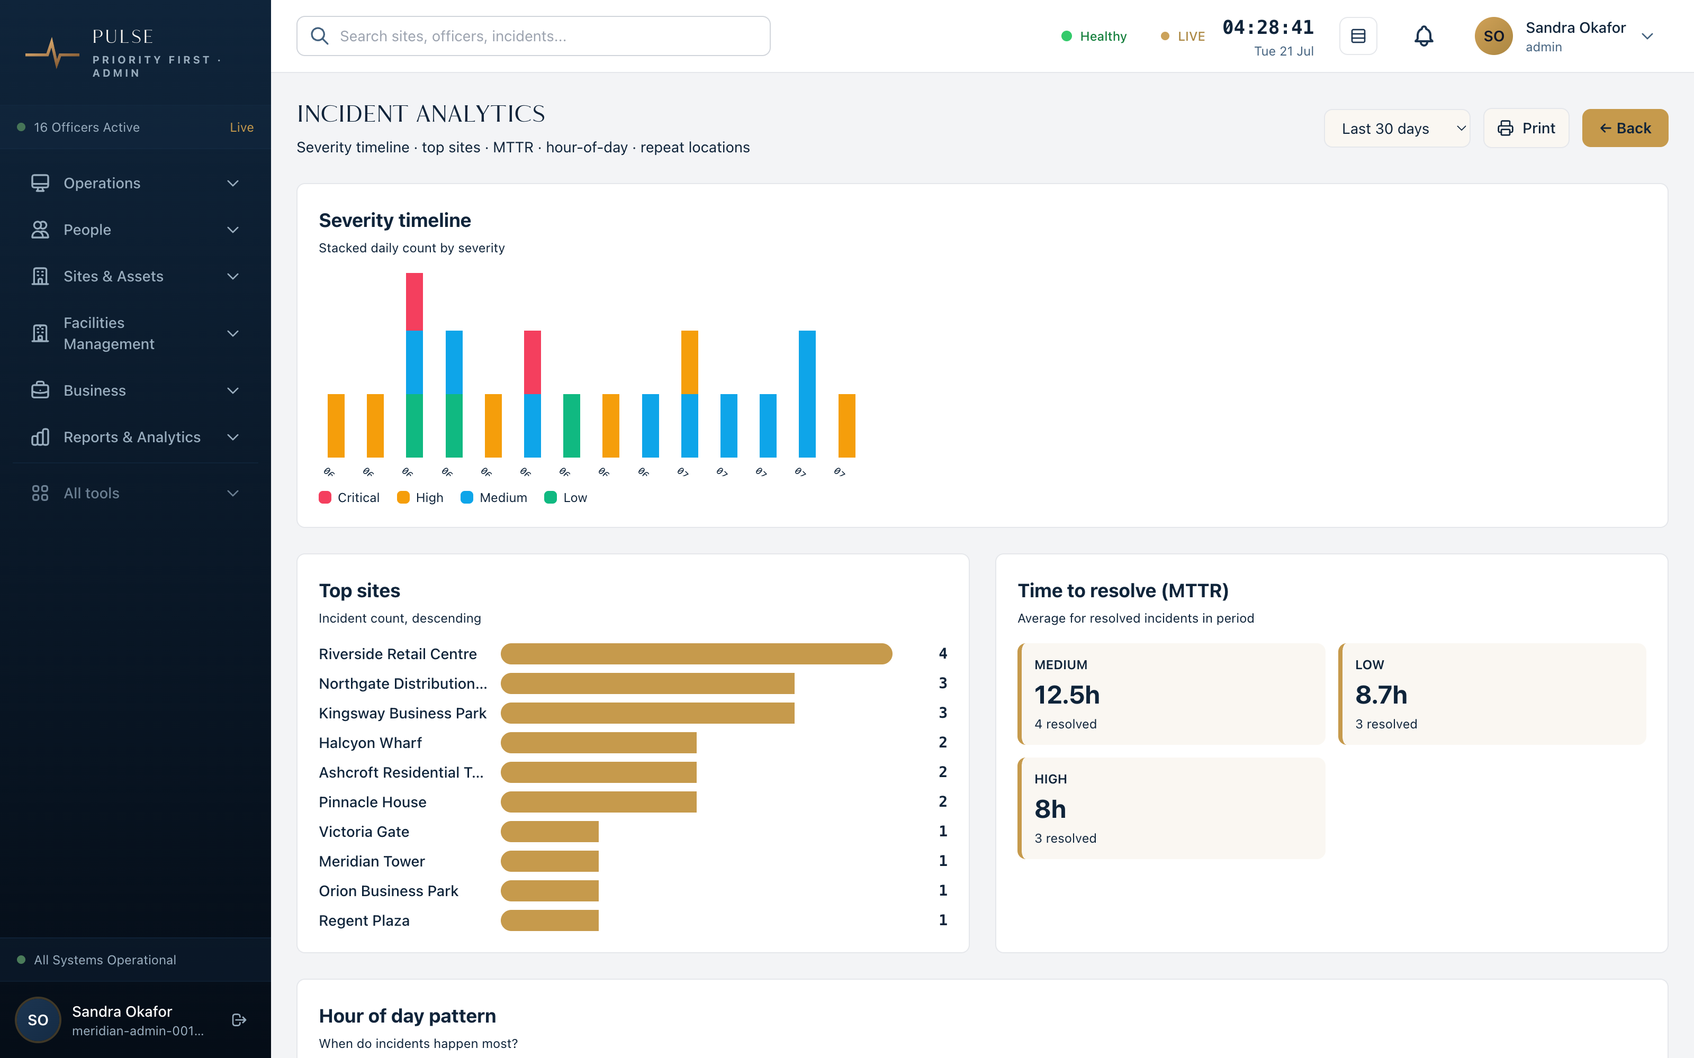Open Business in the sidebar
1694x1058 pixels.
135,390
